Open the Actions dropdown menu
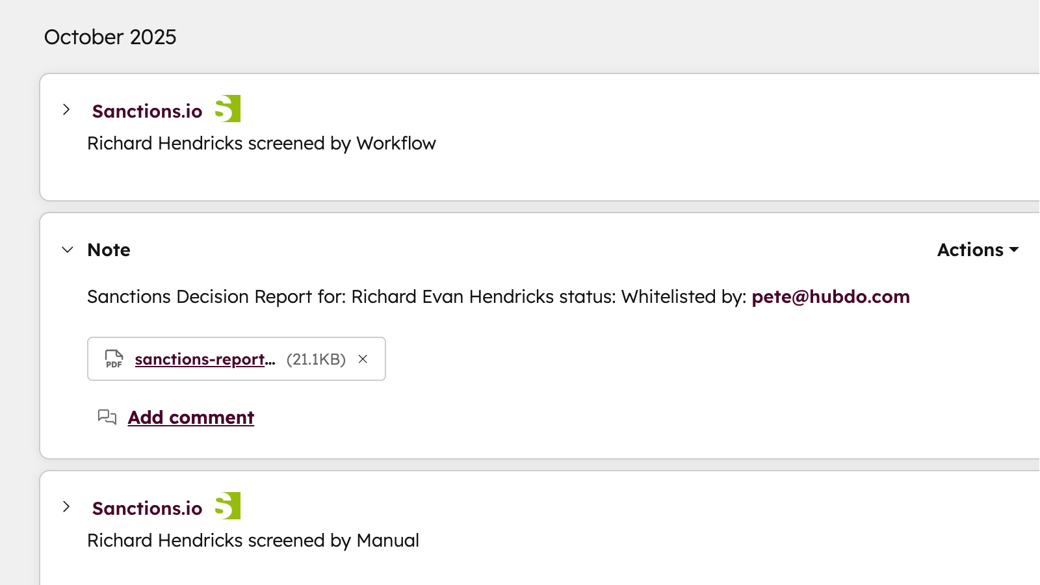Screen dimensions: 1040x585 pyautogui.click(x=977, y=250)
